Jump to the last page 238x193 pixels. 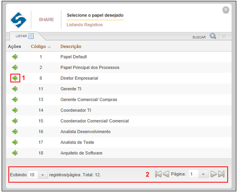point(221,174)
